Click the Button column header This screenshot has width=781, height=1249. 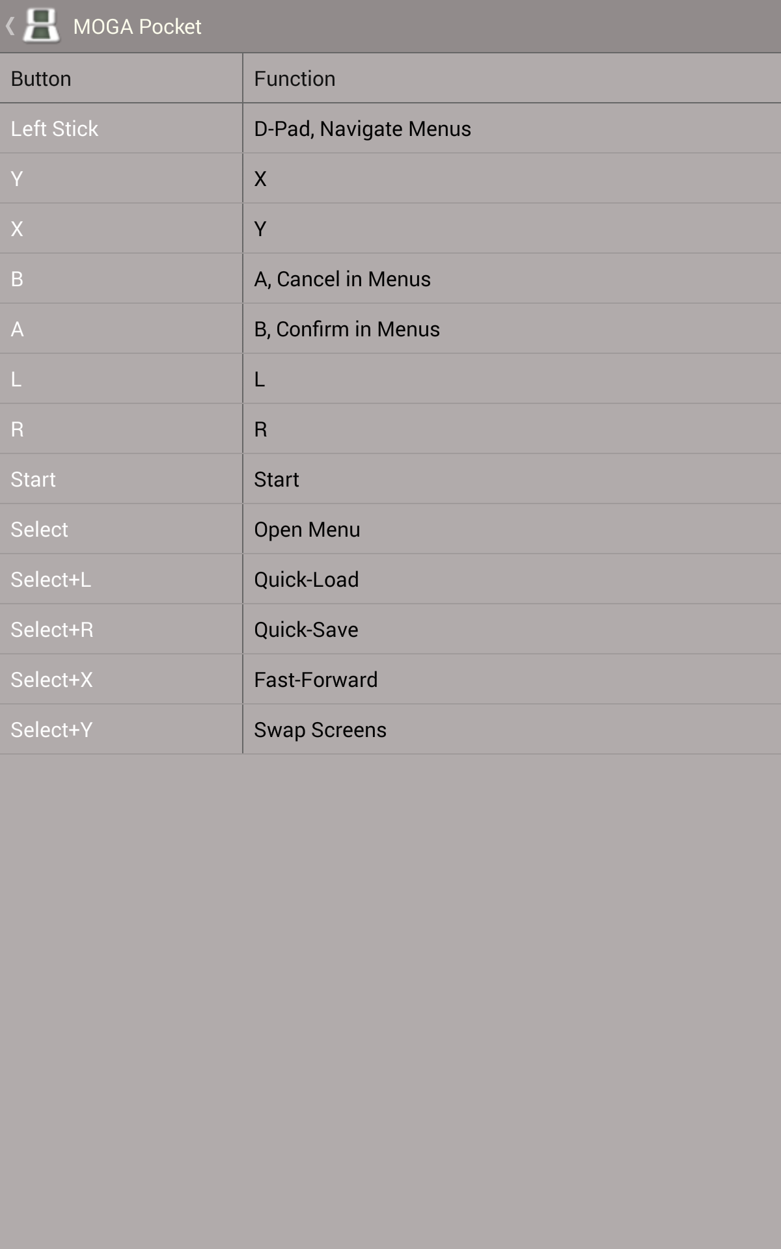tap(40, 78)
